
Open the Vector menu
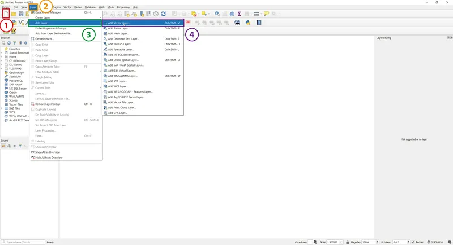(x=67, y=7)
